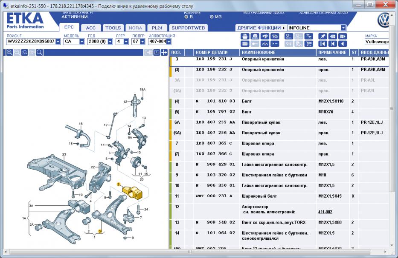This screenshot has height=258, width=398.
Task: Click the Volkswagen logo
Action: tap(383, 20)
